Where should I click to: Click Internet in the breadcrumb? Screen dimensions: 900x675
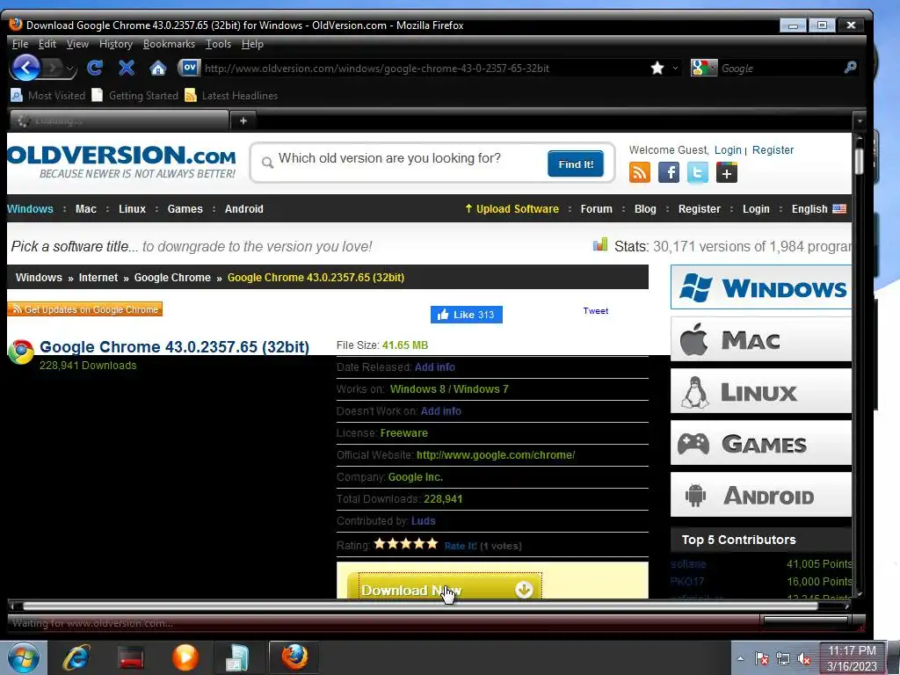point(98,277)
